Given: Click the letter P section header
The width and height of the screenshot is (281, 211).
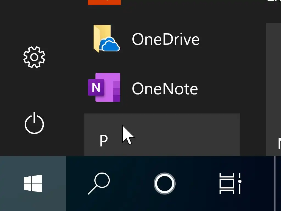Looking at the screenshot, I should [162, 135].
